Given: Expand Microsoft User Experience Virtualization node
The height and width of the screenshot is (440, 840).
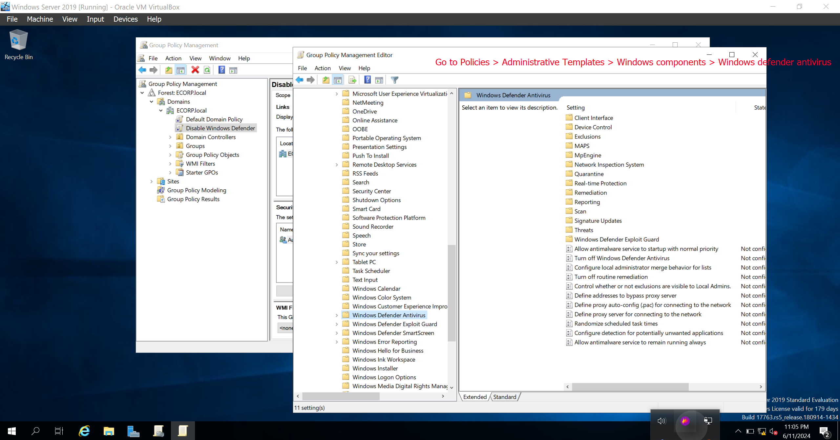Looking at the screenshot, I should 337,94.
